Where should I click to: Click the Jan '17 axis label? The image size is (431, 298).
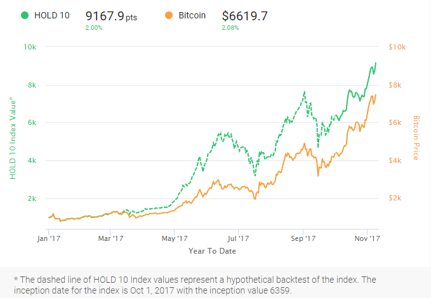(x=49, y=238)
